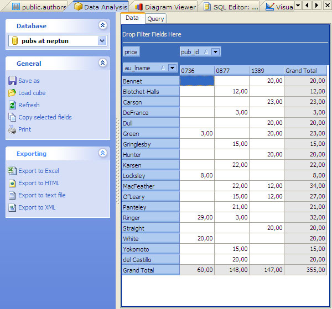Image resolution: width=332 pixels, height=309 pixels.
Task: Click the Diagram Viewer tab icon
Action: tap(139, 7)
